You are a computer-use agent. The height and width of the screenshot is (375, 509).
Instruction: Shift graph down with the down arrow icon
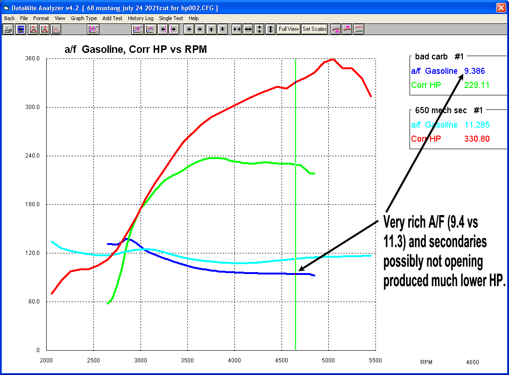point(222,29)
